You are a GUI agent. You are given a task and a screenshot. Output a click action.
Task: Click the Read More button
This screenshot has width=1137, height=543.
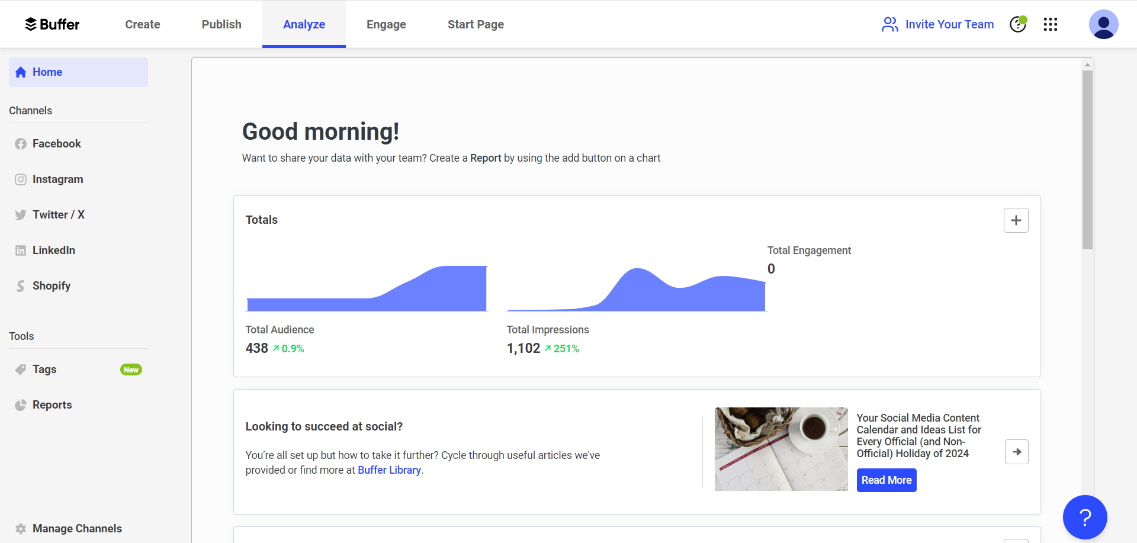point(886,480)
